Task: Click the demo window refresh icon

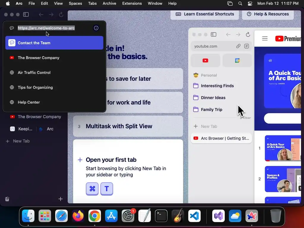Action: coord(248,34)
